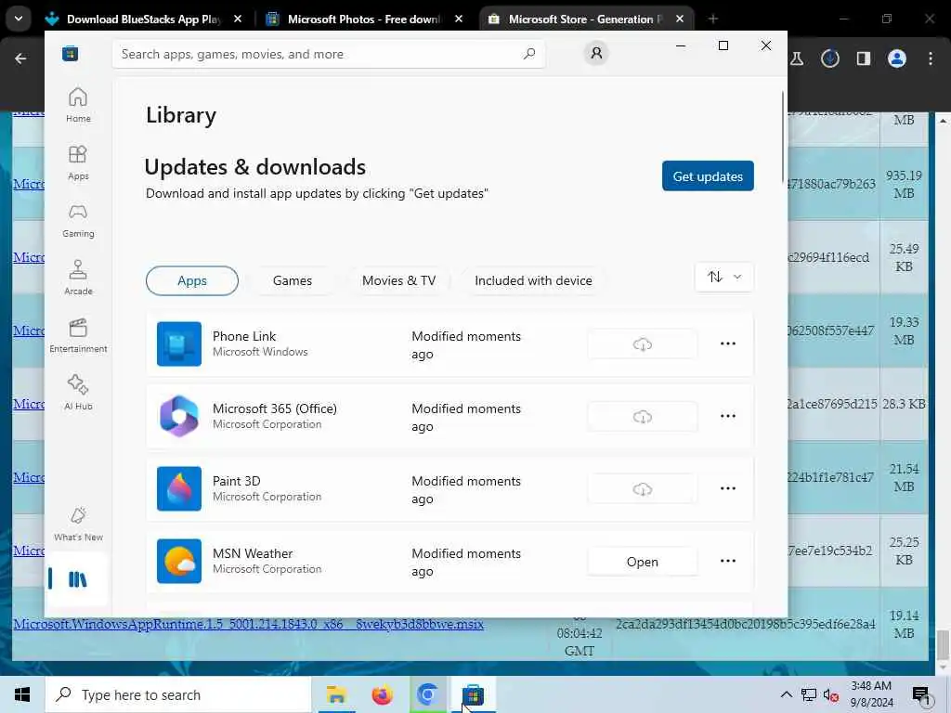Viewport: 951px width, 713px height.
Task: Download Paint 3D via cloud icon
Action: (x=643, y=488)
